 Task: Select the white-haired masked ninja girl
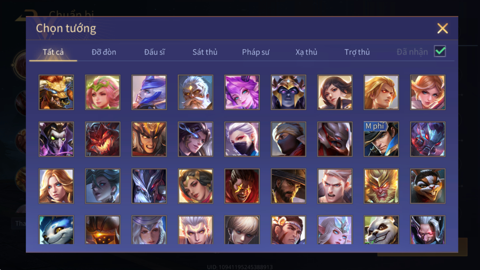pyautogui.click(x=242, y=139)
